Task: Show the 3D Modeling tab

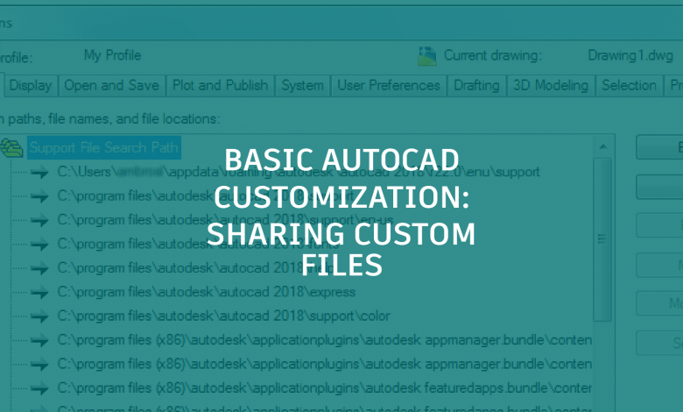Action: (551, 85)
